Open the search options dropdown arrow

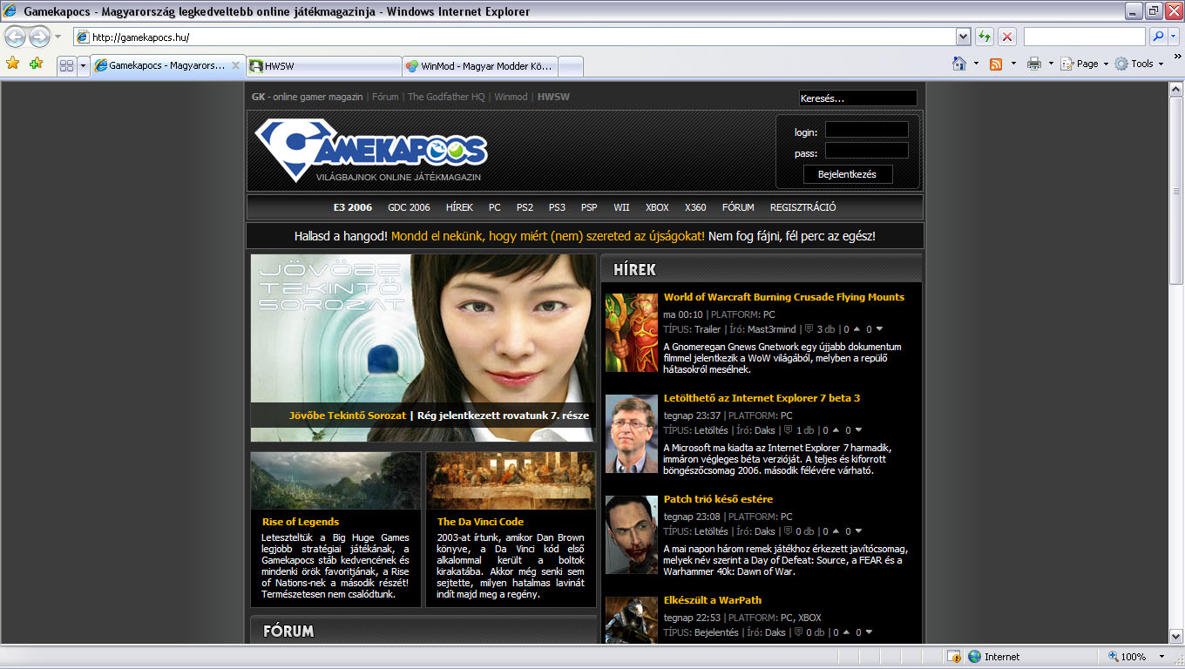[x=1173, y=37]
